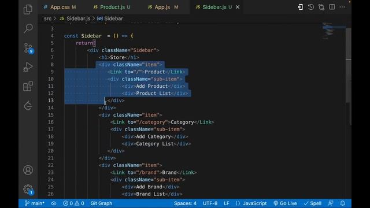Open the Accounts menu
This screenshot has height=208, width=370.
click(28, 170)
